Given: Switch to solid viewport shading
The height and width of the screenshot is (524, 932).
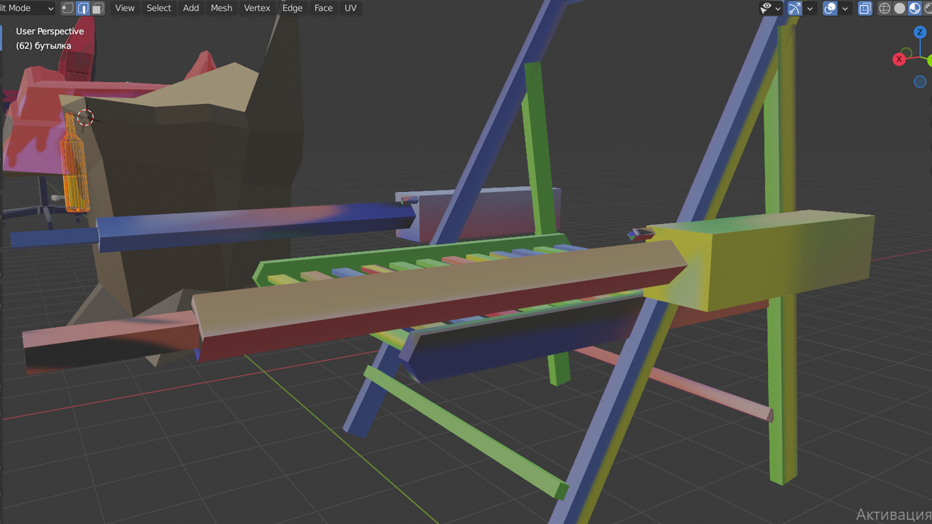Looking at the screenshot, I should click(899, 8).
